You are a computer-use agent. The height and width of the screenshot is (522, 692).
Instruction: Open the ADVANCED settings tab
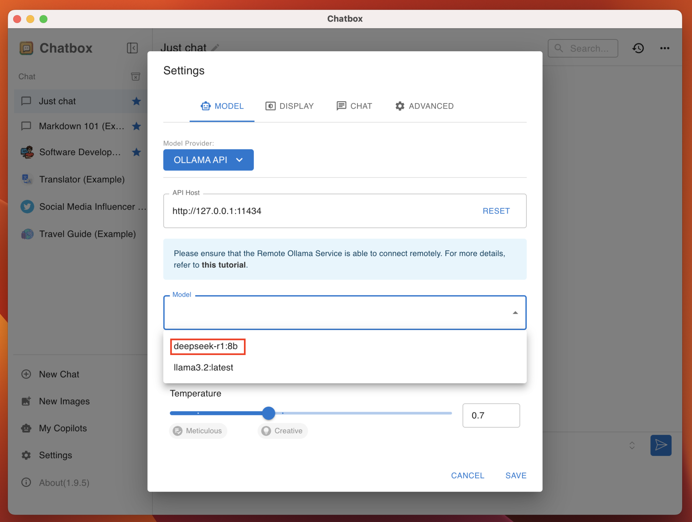(x=424, y=106)
